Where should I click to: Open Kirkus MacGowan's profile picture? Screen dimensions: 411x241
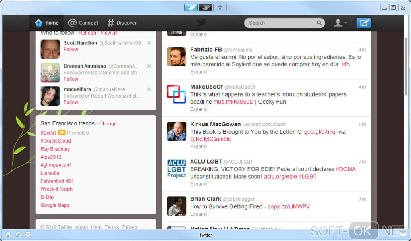pyautogui.click(x=176, y=131)
